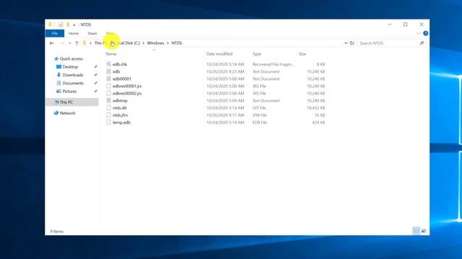Go forward with the forward arrow

[x=62, y=43]
